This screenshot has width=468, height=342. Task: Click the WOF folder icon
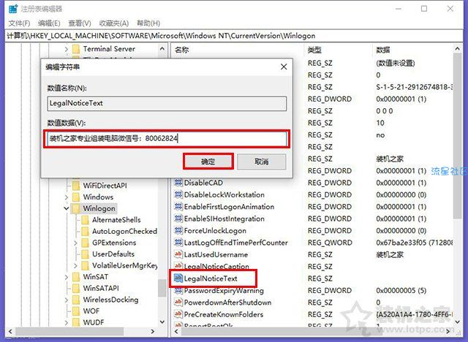[x=76, y=311]
